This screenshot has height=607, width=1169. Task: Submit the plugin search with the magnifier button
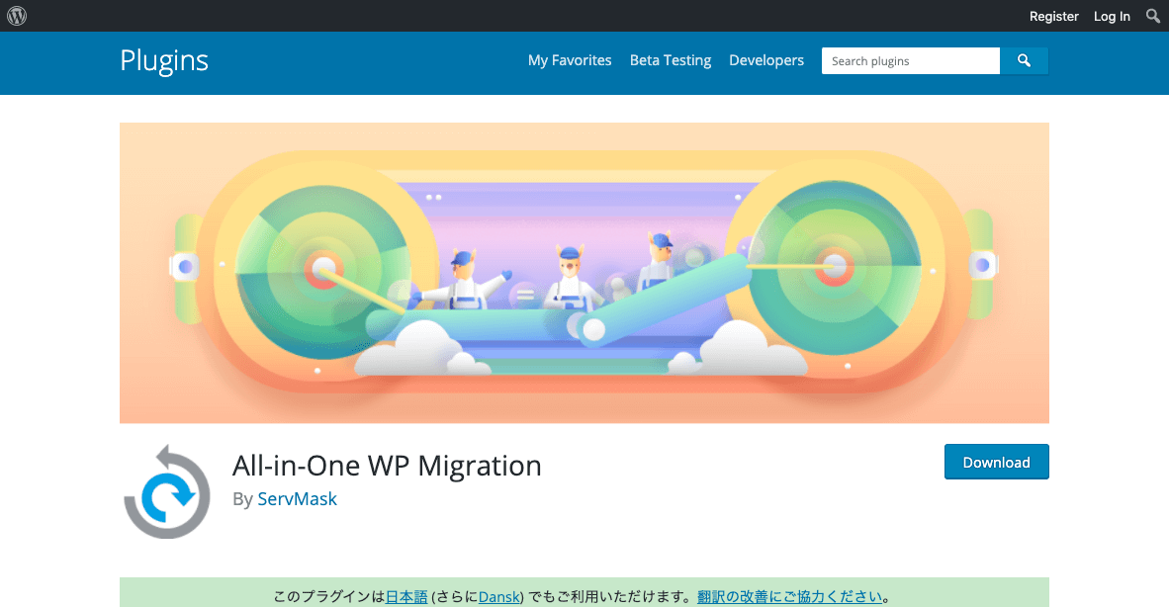(x=1024, y=60)
